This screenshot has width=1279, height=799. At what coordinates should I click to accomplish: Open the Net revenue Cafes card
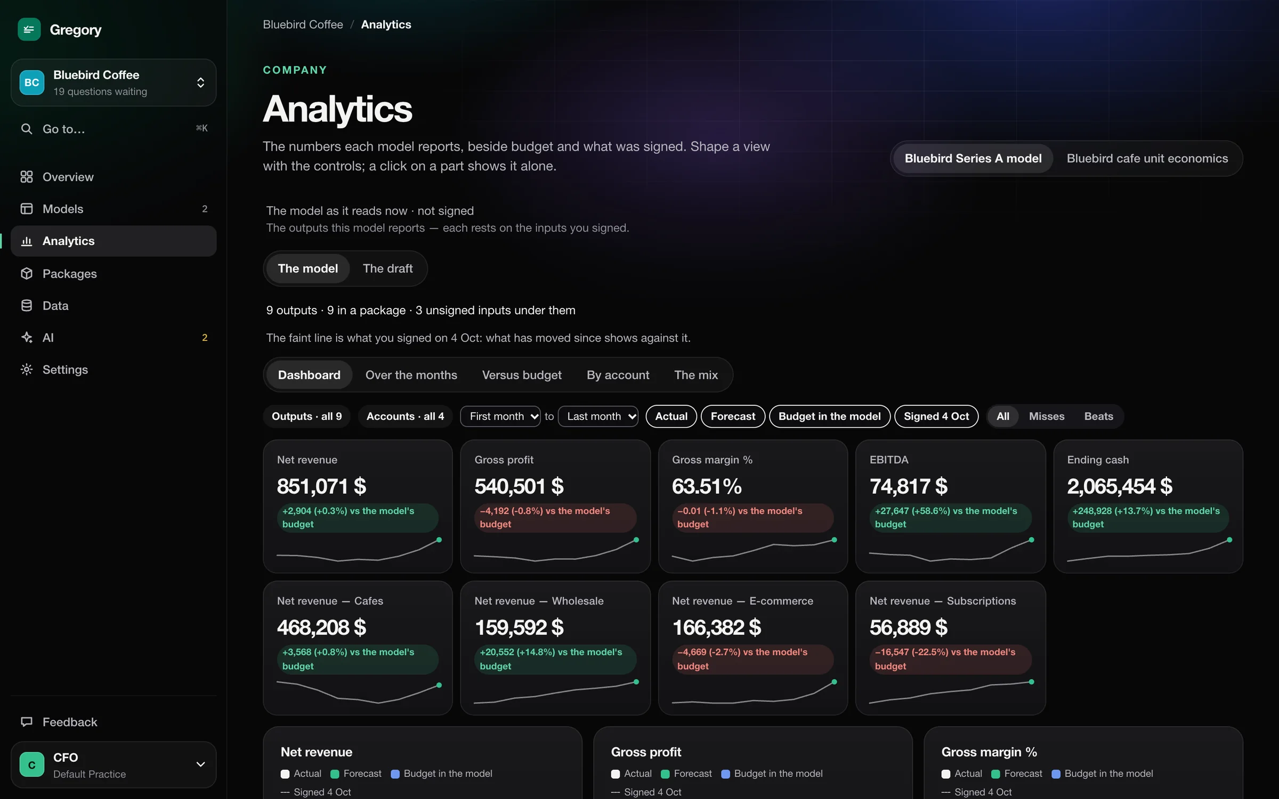358,648
